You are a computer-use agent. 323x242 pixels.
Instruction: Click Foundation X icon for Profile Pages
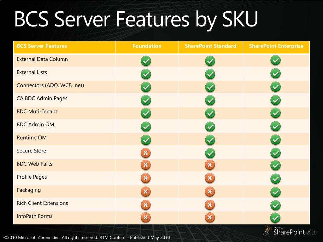coord(146,178)
